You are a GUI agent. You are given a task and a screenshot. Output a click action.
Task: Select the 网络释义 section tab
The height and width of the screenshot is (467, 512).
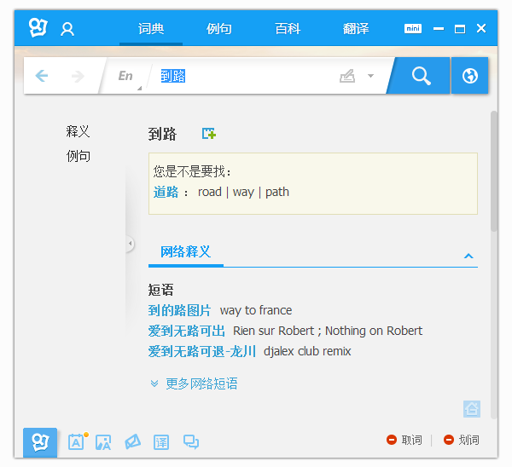tap(186, 251)
